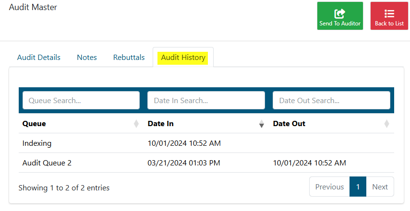Click the Date In column header
Screen dimensions: 410x211
pos(160,124)
